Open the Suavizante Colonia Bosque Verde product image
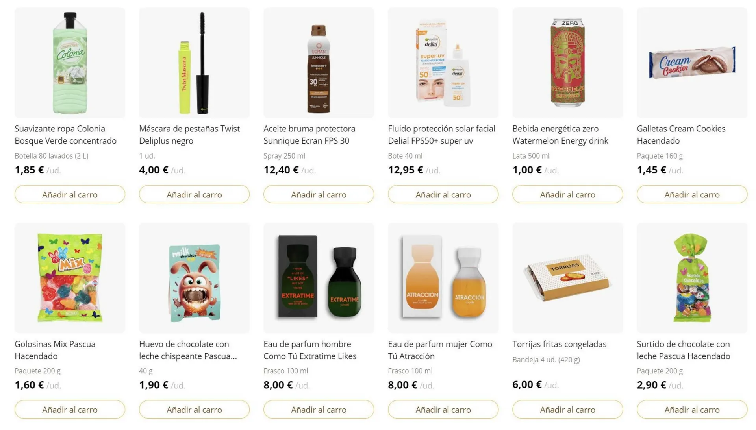Image resolution: width=756 pixels, height=430 pixels. coord(70,63)
